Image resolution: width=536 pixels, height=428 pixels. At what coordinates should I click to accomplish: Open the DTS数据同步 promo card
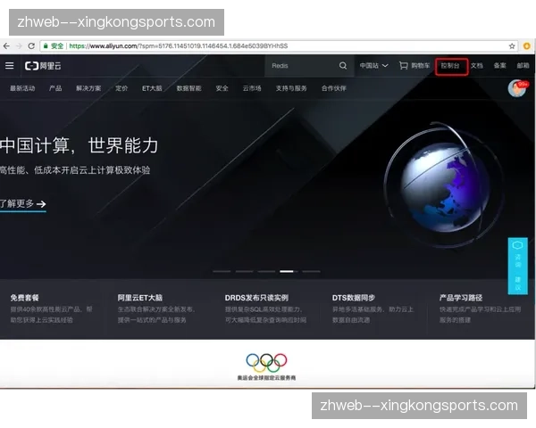pos(373,309)
